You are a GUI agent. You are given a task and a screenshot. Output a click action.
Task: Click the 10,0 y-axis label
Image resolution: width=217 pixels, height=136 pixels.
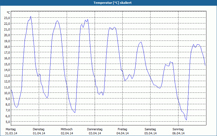[x=7, y=93]
